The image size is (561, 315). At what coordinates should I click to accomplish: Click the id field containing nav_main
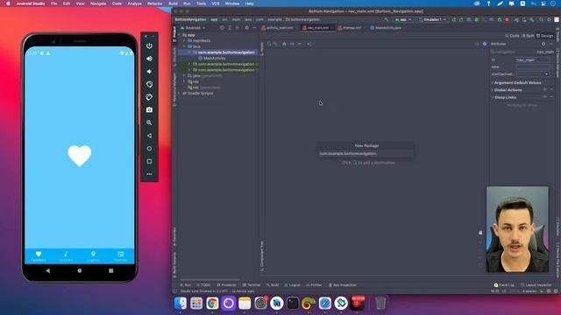[533, 59]
